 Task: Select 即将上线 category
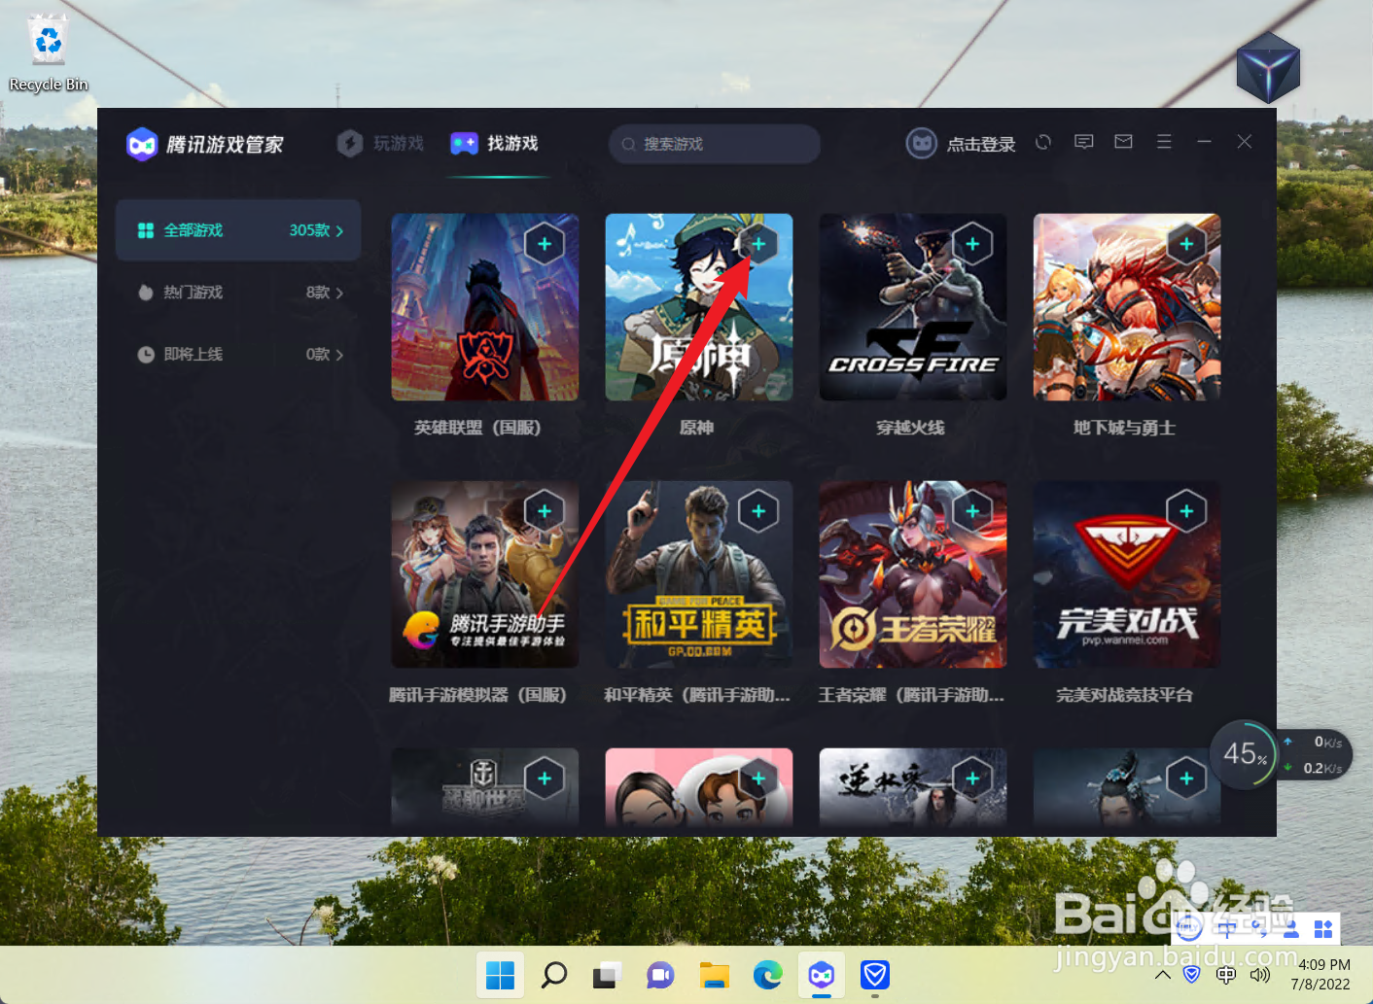click(238, 355)
